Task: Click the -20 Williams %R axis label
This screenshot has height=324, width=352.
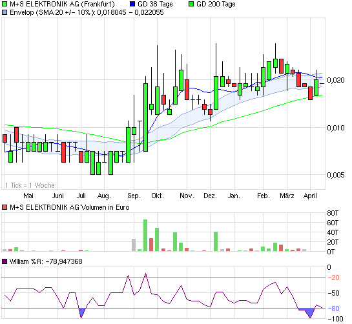Action: 333,278
